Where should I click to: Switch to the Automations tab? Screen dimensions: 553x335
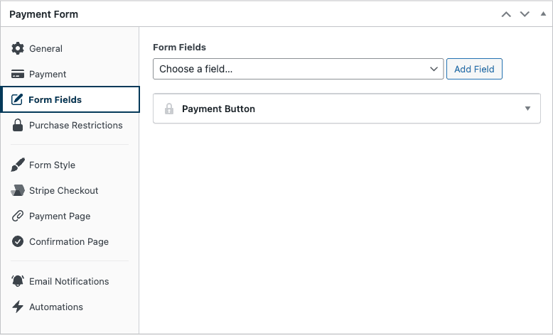[70, 307]
